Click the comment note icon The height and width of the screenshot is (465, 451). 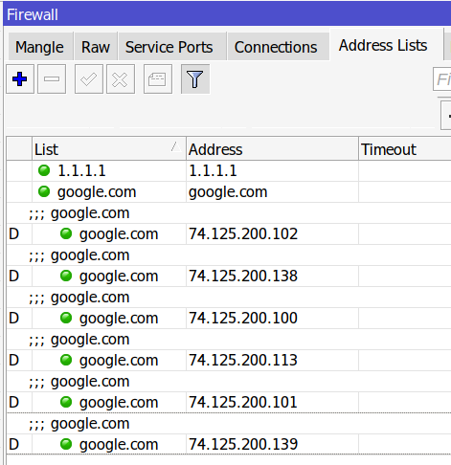(x=158, y=79)
